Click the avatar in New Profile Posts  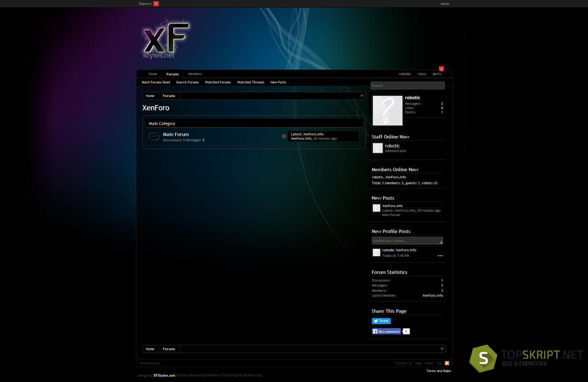[377, 253]
